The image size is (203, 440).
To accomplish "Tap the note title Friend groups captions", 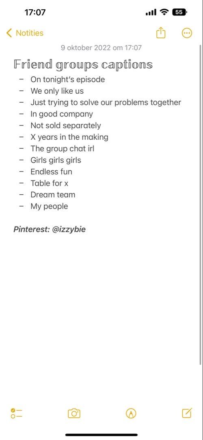I will coord(83,64).
